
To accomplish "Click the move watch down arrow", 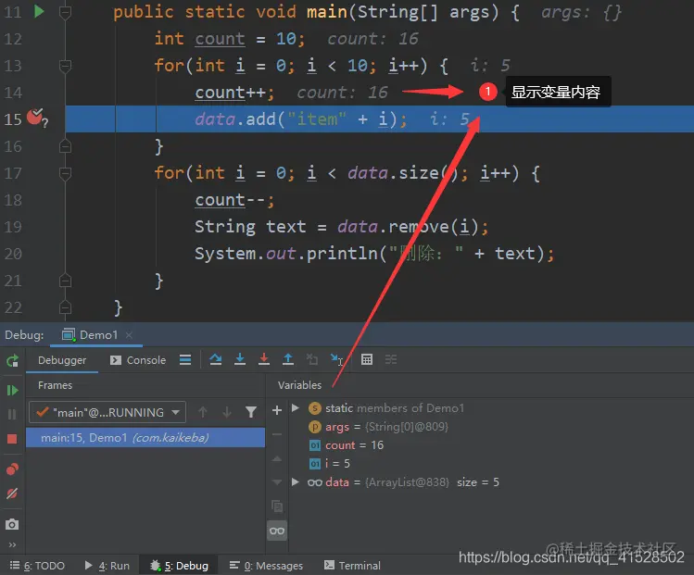I will pos(277,482).
